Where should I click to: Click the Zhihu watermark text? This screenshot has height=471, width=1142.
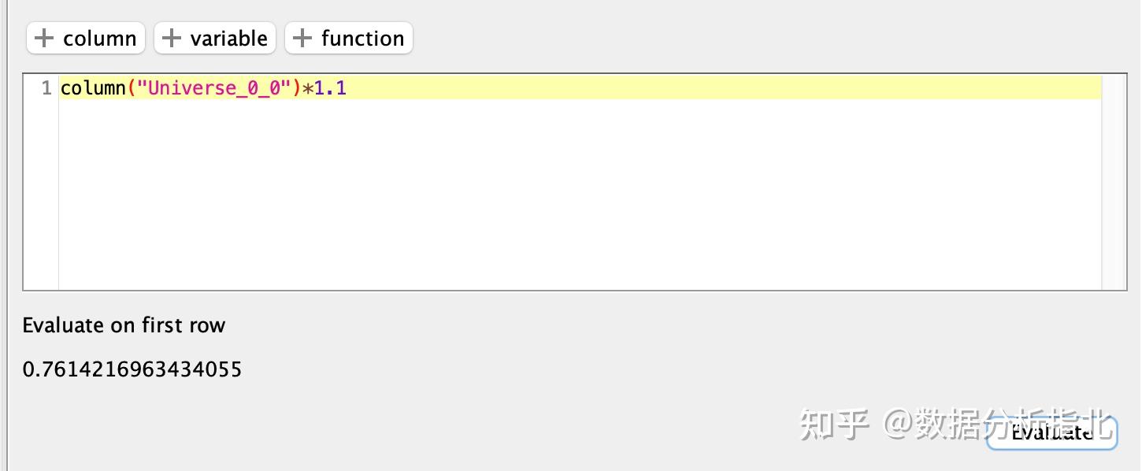[x=956, y=424]
